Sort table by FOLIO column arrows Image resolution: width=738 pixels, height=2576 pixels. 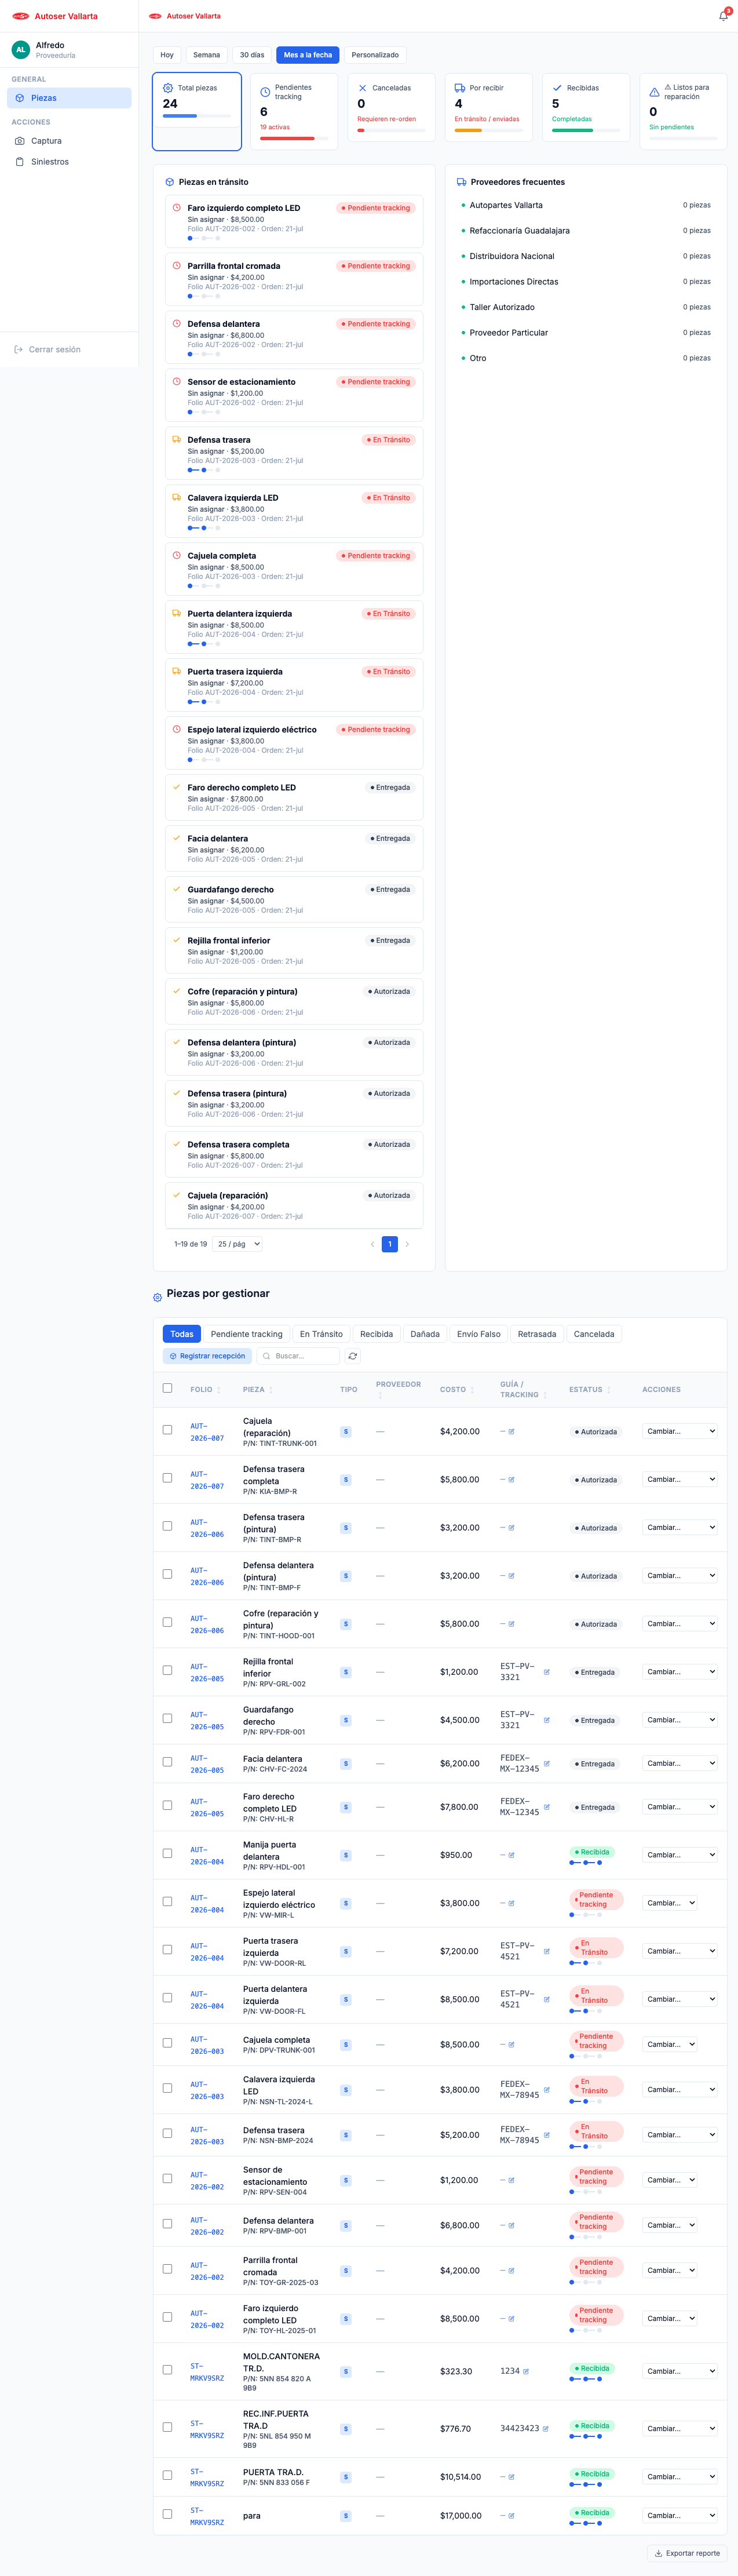click(219, 1390)
